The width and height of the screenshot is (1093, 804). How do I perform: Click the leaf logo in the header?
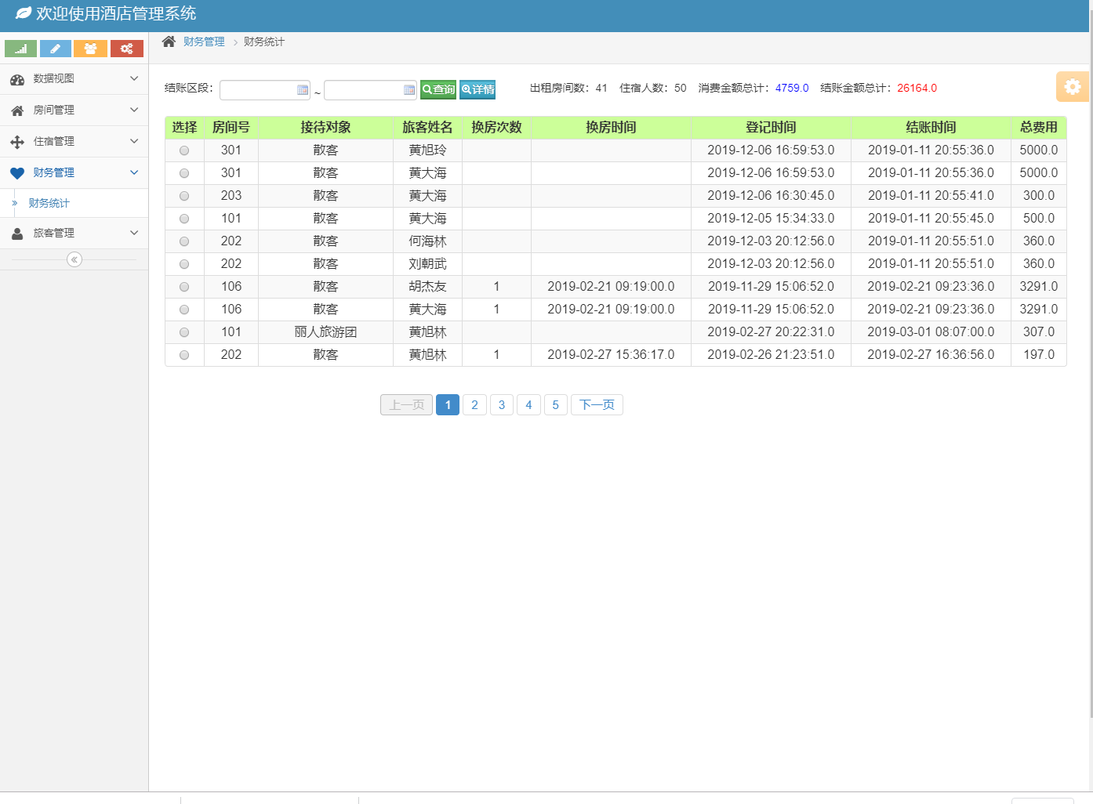pyautogui.click(x=21, y=13)
